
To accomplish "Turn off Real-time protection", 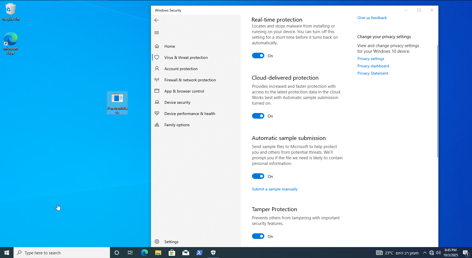I will (x=258, y=56).
